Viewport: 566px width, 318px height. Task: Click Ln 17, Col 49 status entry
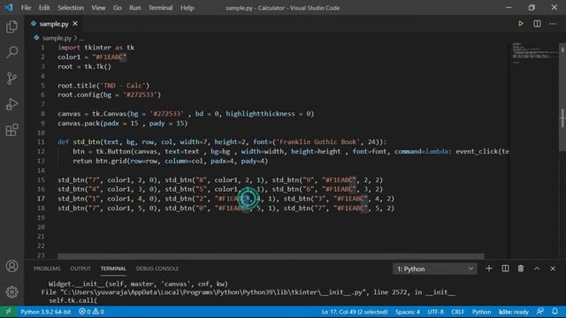[355, 312]
